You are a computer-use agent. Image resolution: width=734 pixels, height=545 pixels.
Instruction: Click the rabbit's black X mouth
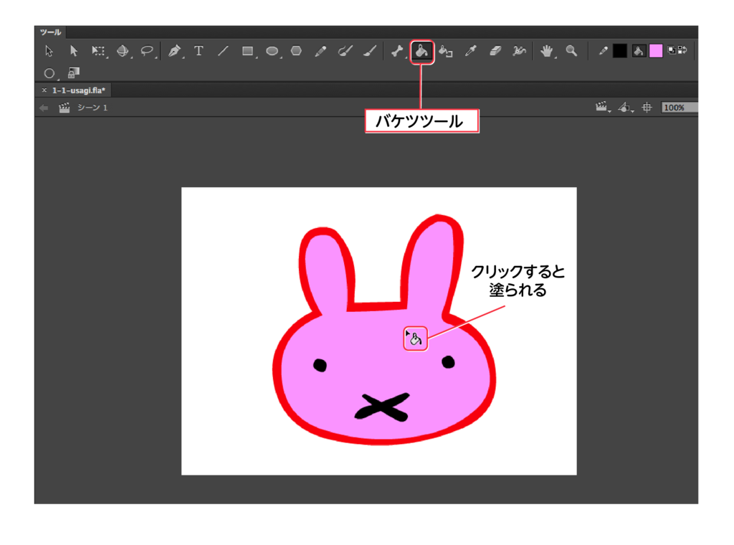pos(381,407)
